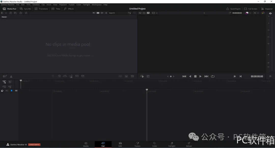
Task: Toggle the bin list sidebar icon
Action: pyautogui.click(x=3, y=13)
